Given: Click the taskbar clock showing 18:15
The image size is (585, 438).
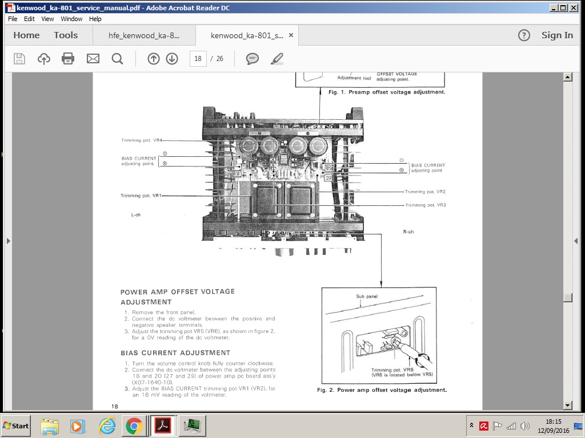Looking at the screenshot, I should click(553, 425).
